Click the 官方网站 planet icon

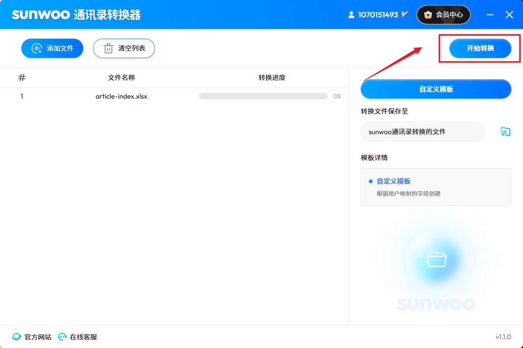[16, 337]
